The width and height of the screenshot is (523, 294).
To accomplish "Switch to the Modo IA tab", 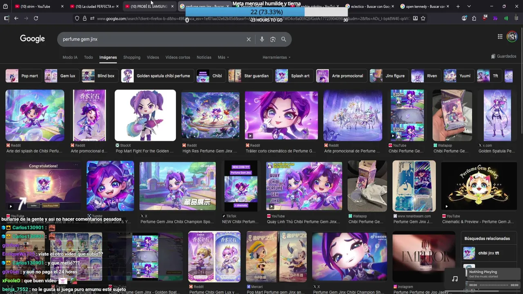I will 70,58.
